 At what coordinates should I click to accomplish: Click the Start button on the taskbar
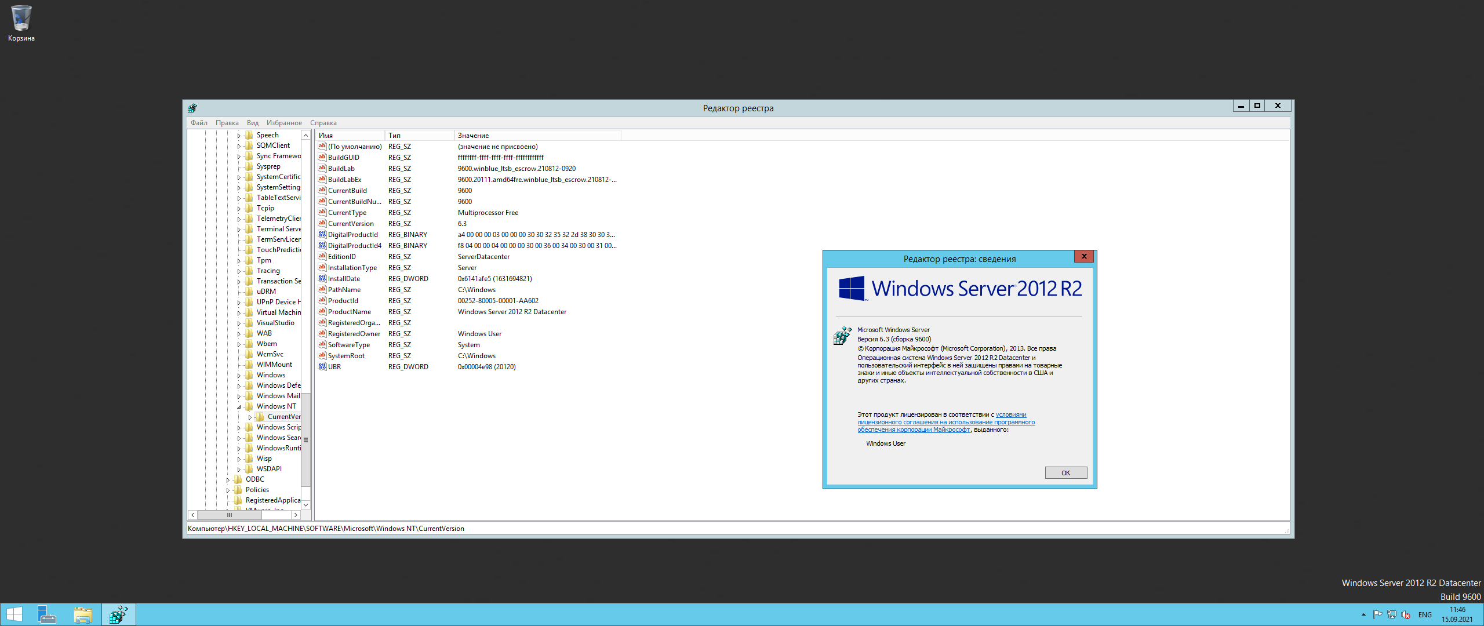[x=14, y=614]
